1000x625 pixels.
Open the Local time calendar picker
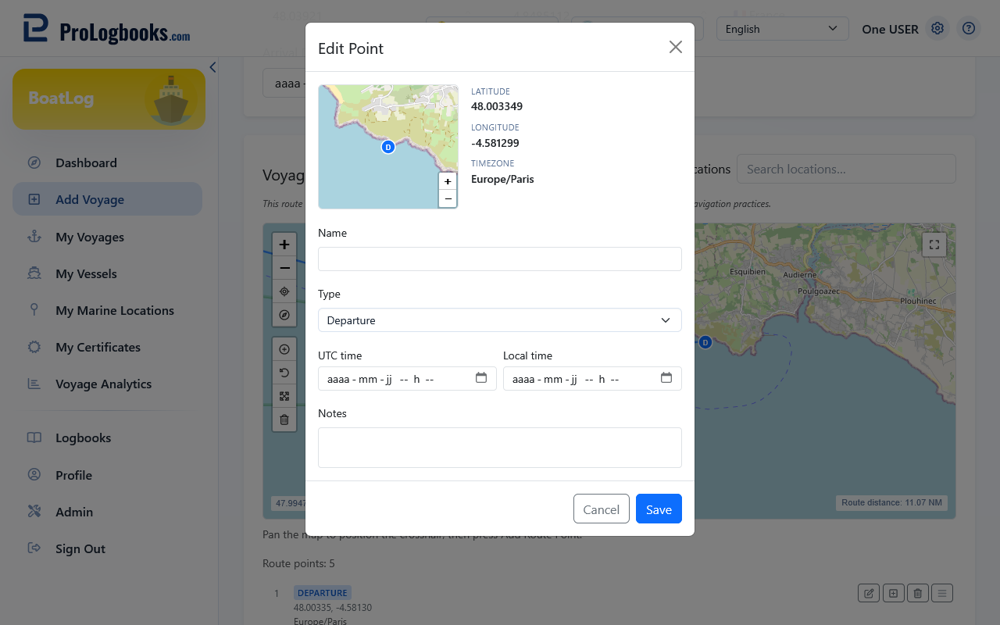pos(666,378)
